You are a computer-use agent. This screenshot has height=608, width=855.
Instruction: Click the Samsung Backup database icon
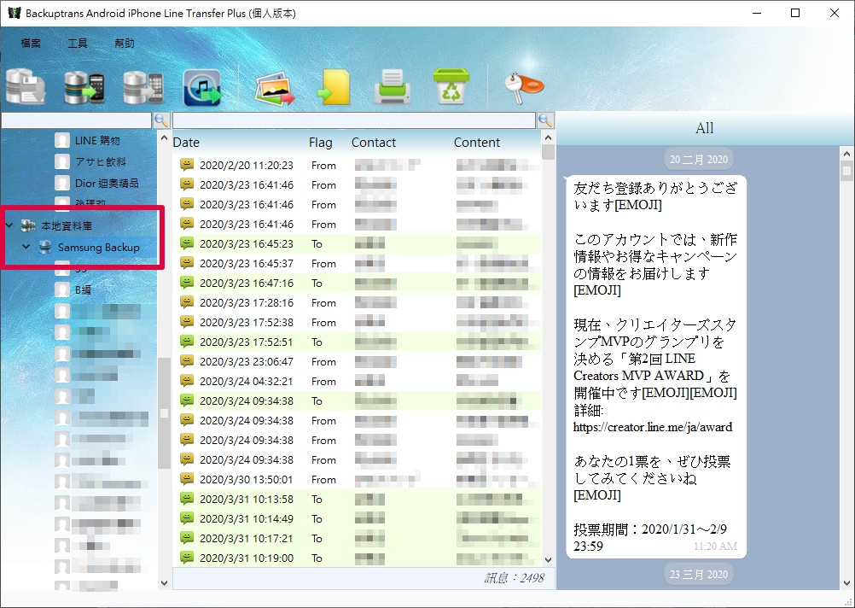[45, 248]
